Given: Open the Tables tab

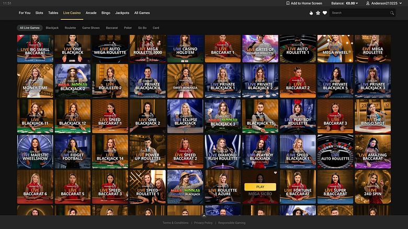Looking at the screenshot, I should (53, 13).
